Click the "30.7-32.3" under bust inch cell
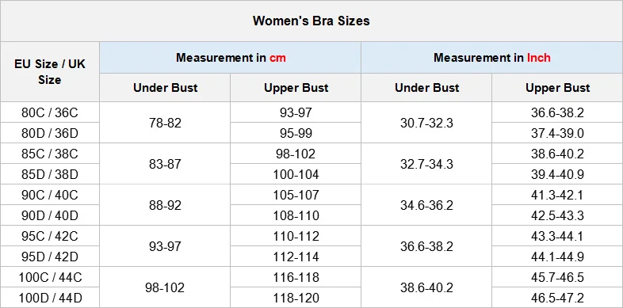Image resolution: width=623 pixels, height=308 pixels. [x=426, y=123]
